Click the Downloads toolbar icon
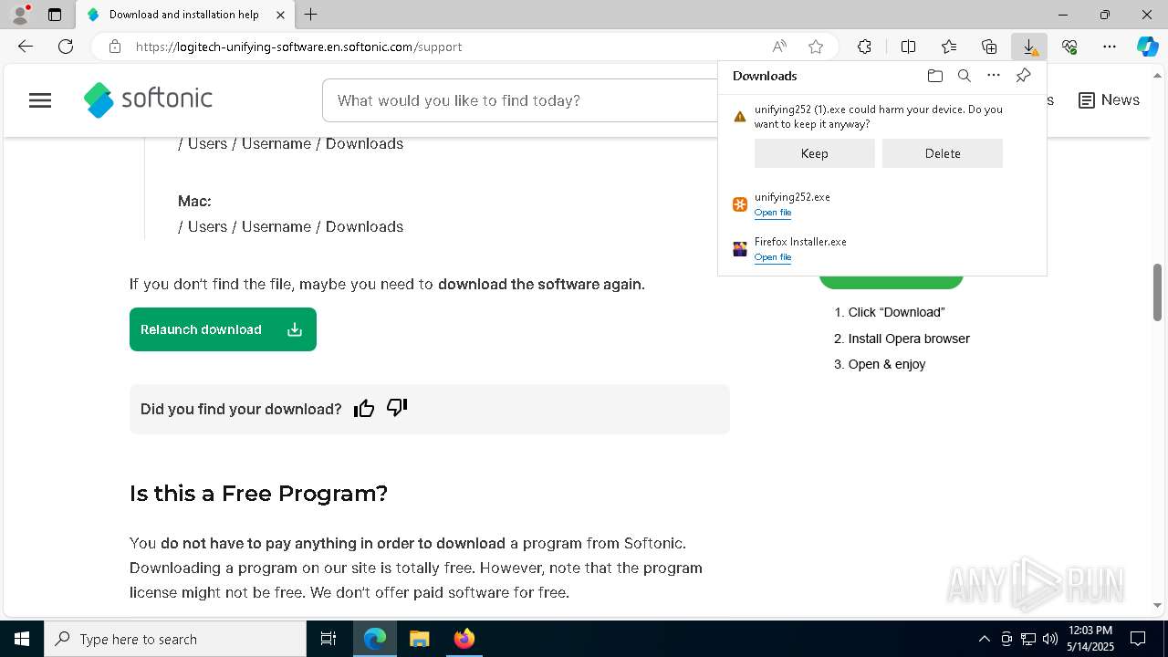The height and width of the screenshot is (657, 1168). point(1029,47)
